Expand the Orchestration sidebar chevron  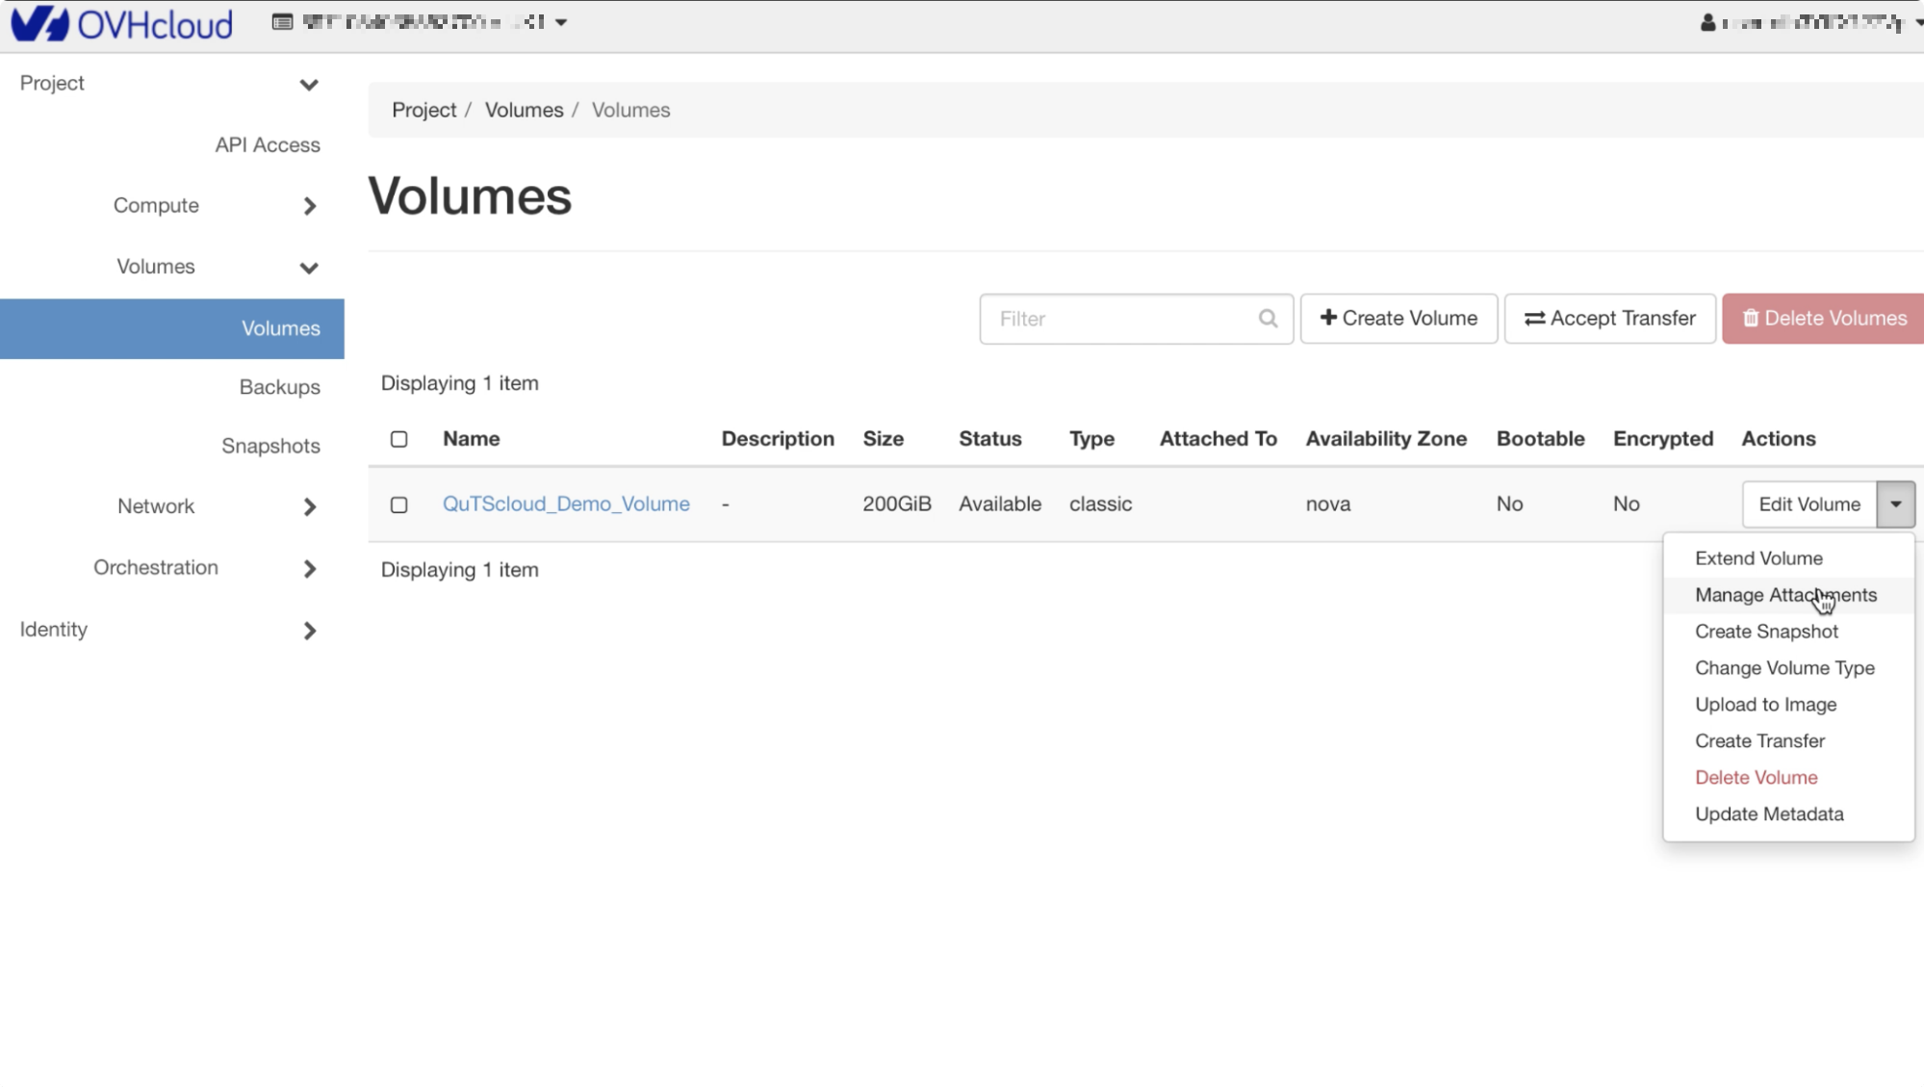point(309,568)
